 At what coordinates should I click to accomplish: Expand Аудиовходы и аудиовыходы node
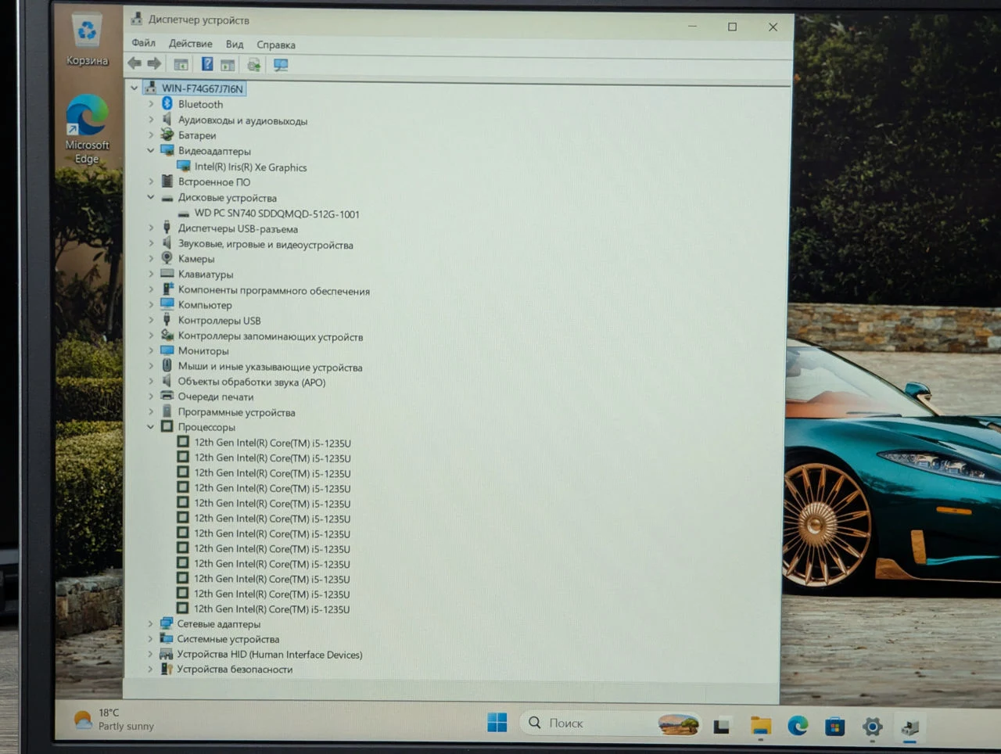(151, 120)
